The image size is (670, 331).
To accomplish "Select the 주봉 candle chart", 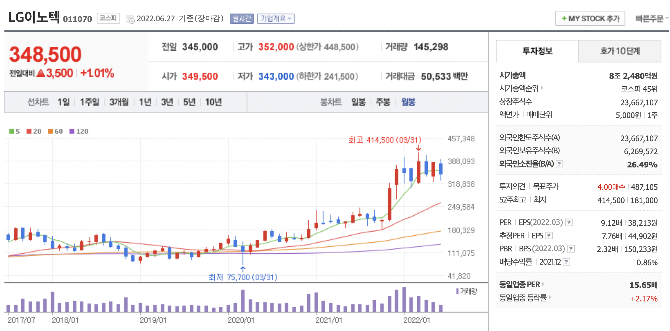I will [383, 102].
